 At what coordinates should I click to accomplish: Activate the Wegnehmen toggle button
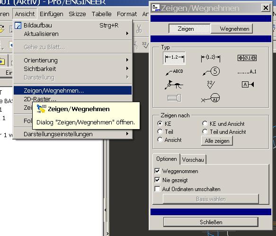pyautogui.click(x=231, y=29)
